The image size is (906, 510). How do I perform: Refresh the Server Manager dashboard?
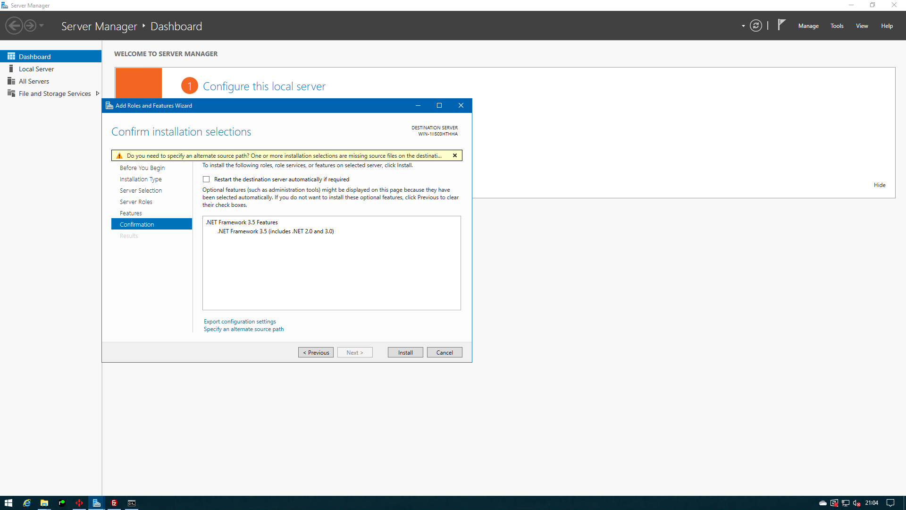(x=755, y=25)
